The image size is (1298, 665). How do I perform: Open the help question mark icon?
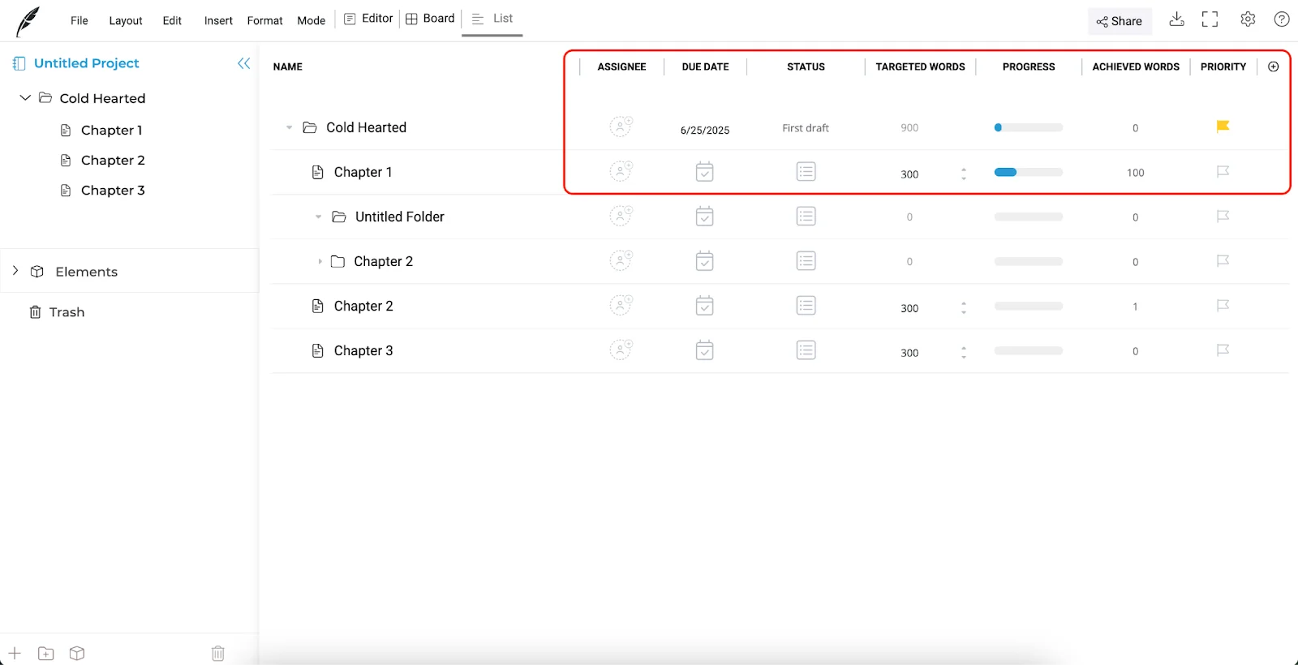pyautogui.click(x=1282, y=19)
